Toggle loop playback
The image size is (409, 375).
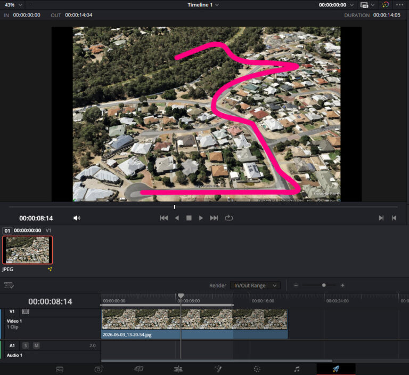[x=229, y=218]
